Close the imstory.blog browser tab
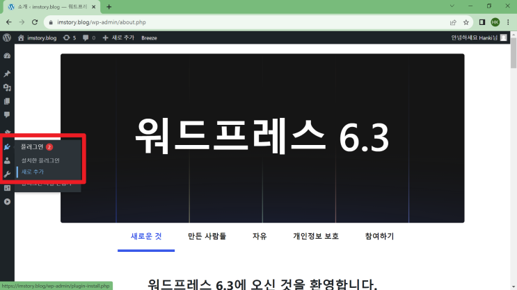The height and width of the screenshot is (290, 517). (94, 6)
